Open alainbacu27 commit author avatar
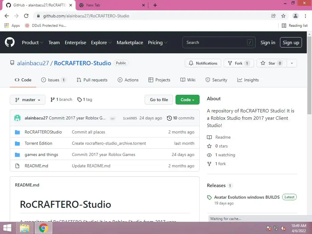Viewport: 312px width, 234px height. point(17,118)
